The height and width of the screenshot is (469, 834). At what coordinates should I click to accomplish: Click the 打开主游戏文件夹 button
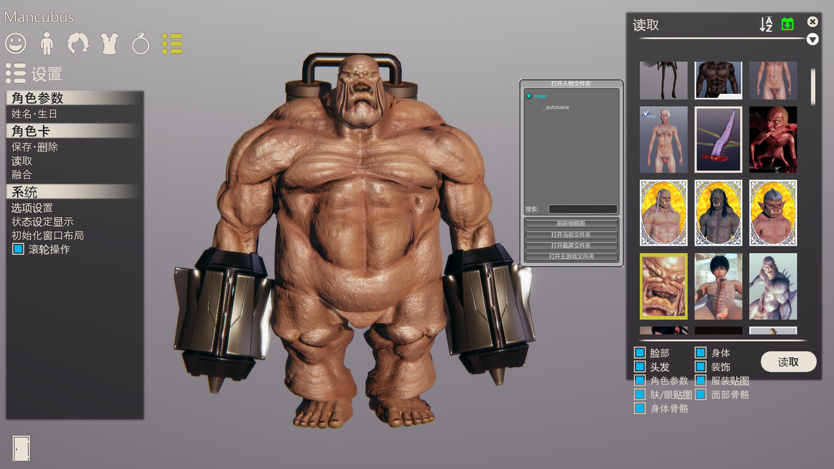pyautogui.click(x=571, y=257)
